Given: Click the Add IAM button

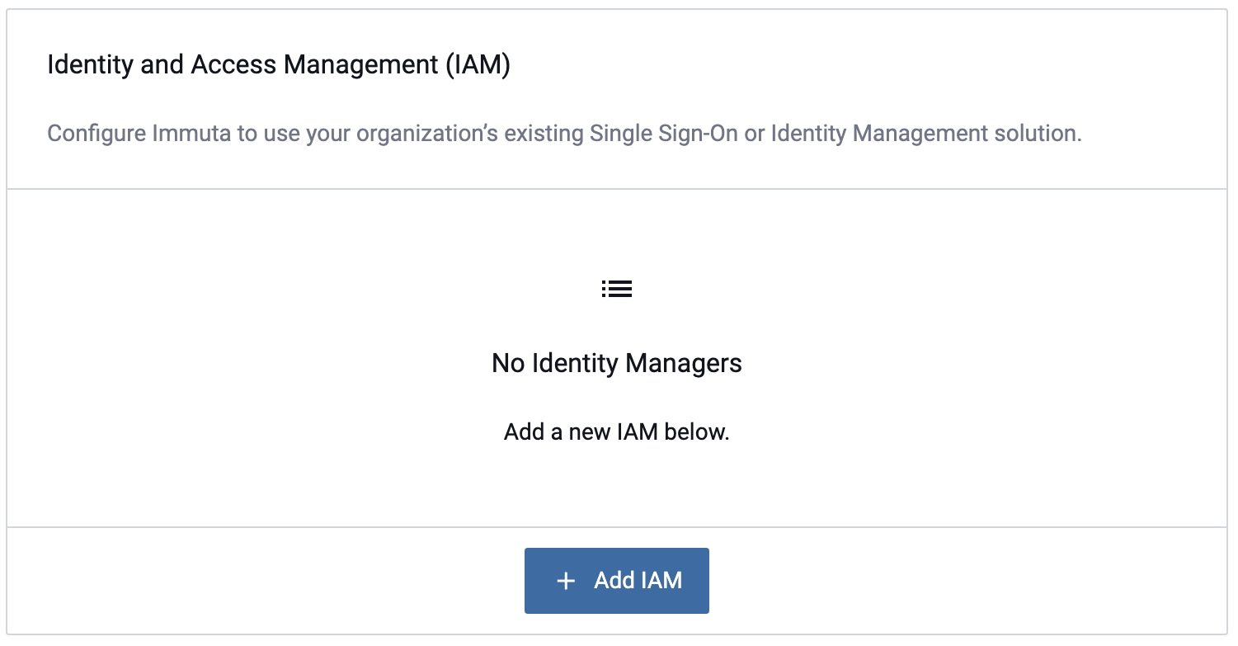Looking at the screenshot, I should pos(616,580).
